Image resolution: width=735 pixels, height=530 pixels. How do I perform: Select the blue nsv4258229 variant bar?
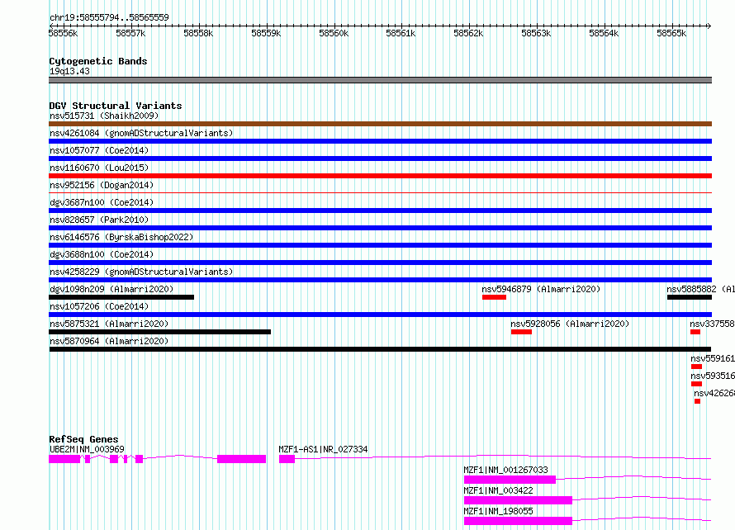click(380, 280)
